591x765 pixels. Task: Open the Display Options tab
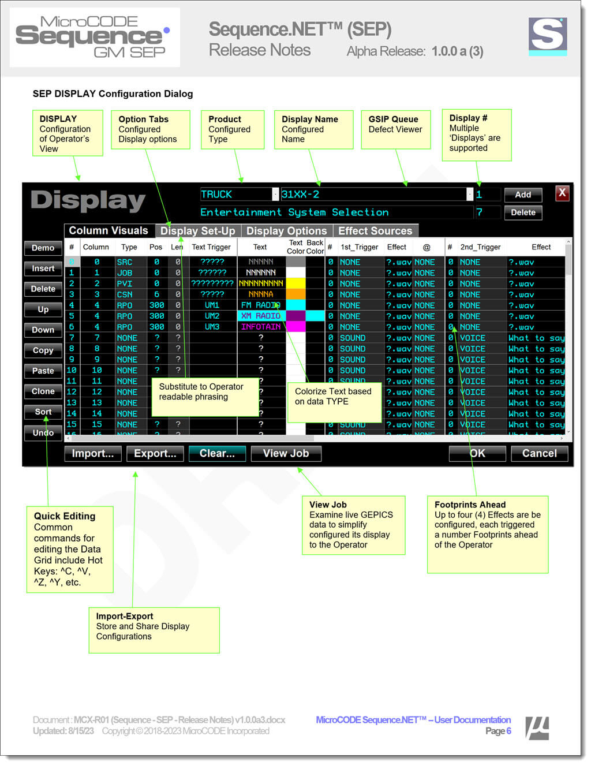point(287,231)
